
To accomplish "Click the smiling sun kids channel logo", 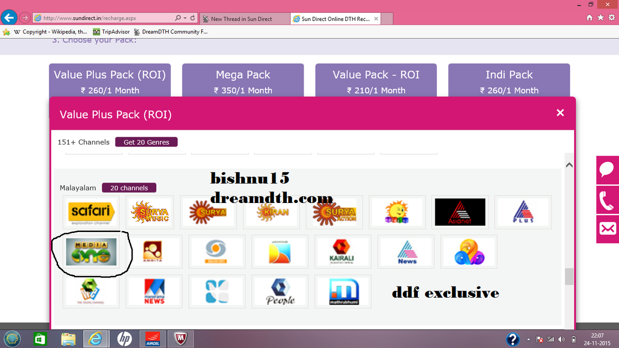I will click(397, 213).
